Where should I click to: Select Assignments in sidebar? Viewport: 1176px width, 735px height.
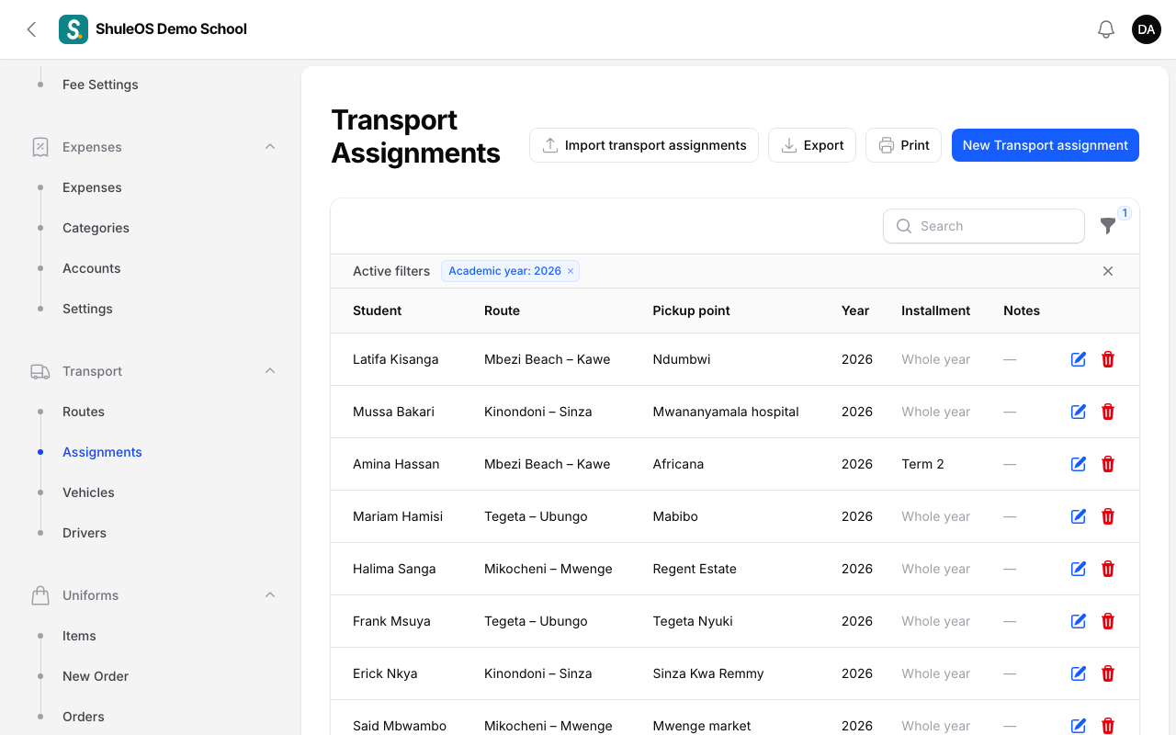coord(102,452)
